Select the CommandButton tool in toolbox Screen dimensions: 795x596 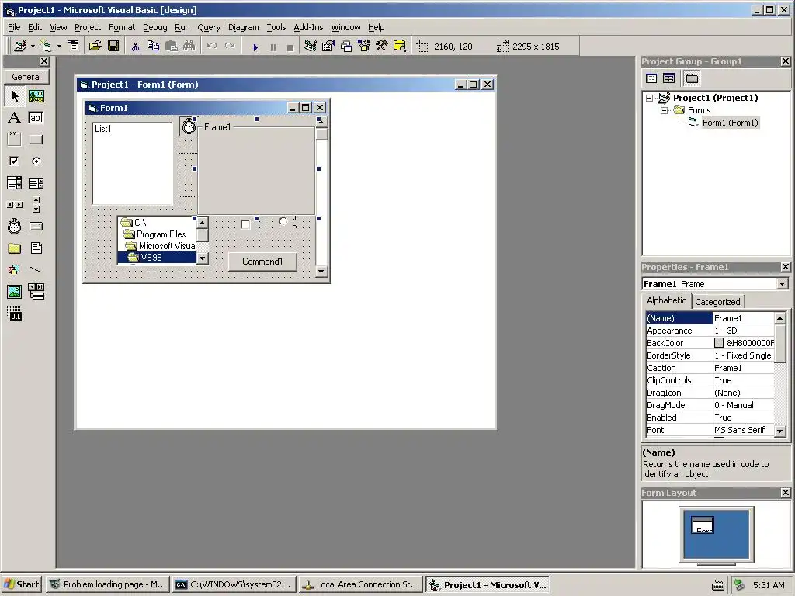[x=36, y=140]
